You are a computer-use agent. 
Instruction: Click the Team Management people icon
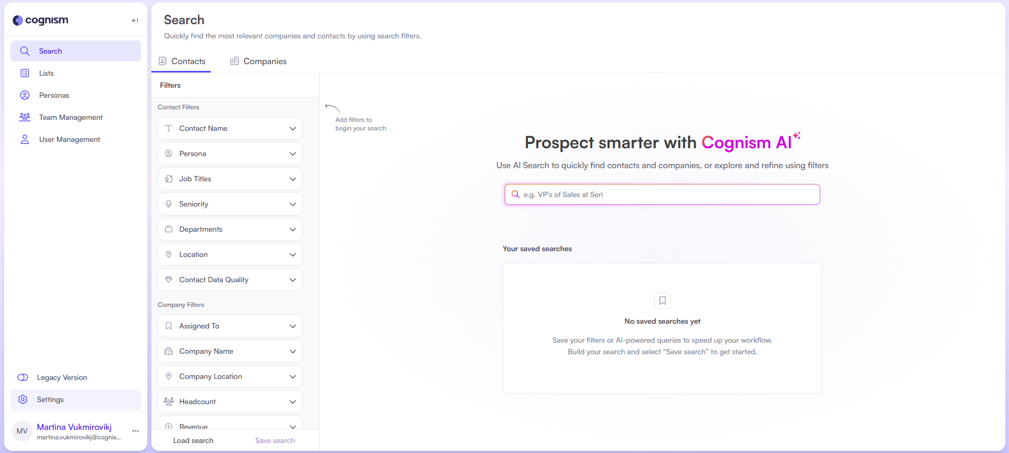click(25, 117)
